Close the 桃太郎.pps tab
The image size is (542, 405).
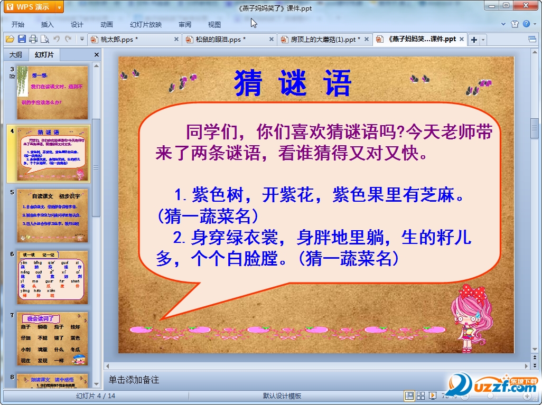[176, 40]
